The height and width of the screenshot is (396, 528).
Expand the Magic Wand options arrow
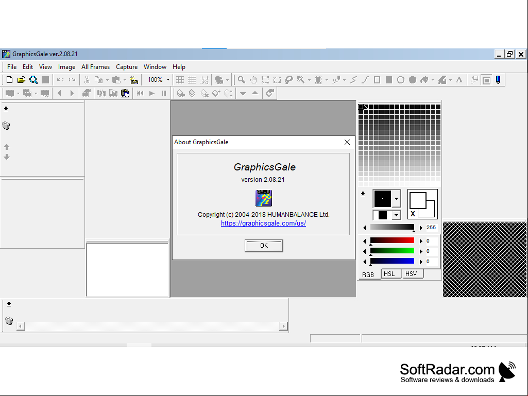[309, 80]
